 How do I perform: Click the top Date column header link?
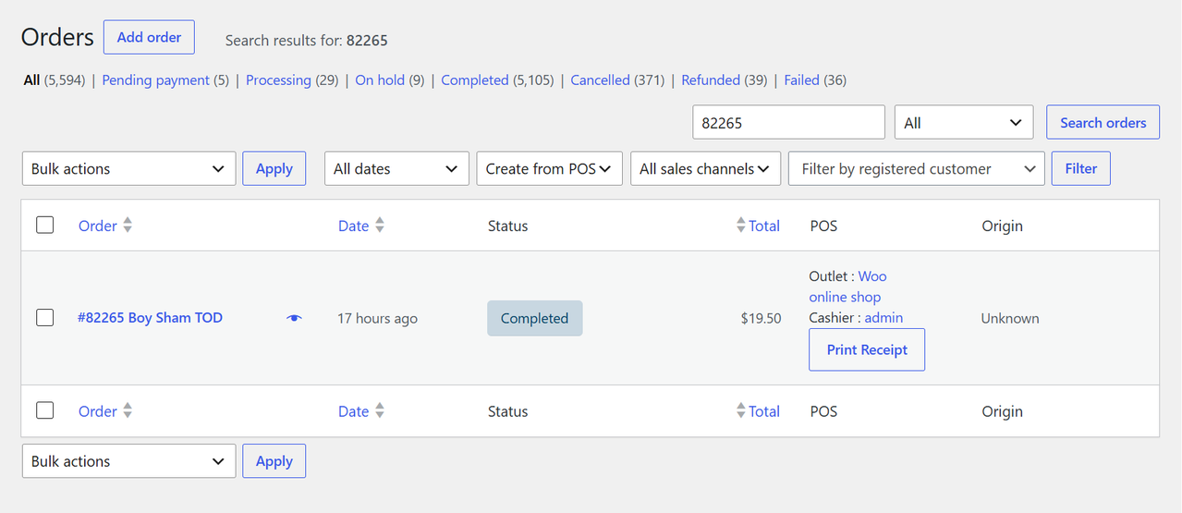pos(353,226)
